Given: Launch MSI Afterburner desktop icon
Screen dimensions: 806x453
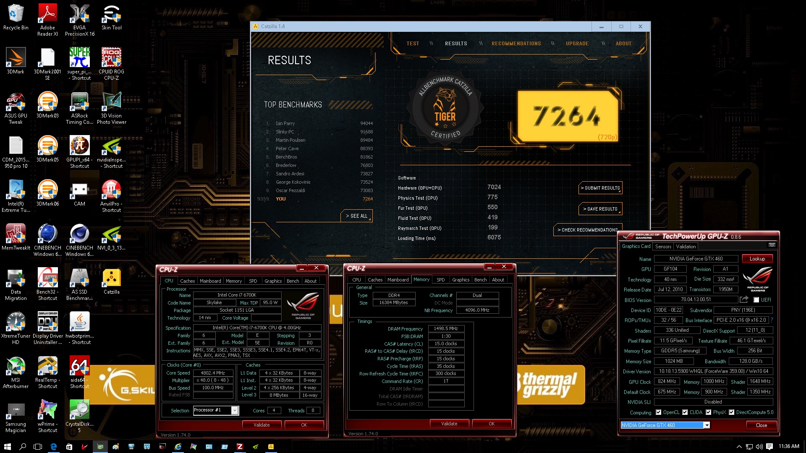Looking at the screenshot, I should click(x=16, y=372).
